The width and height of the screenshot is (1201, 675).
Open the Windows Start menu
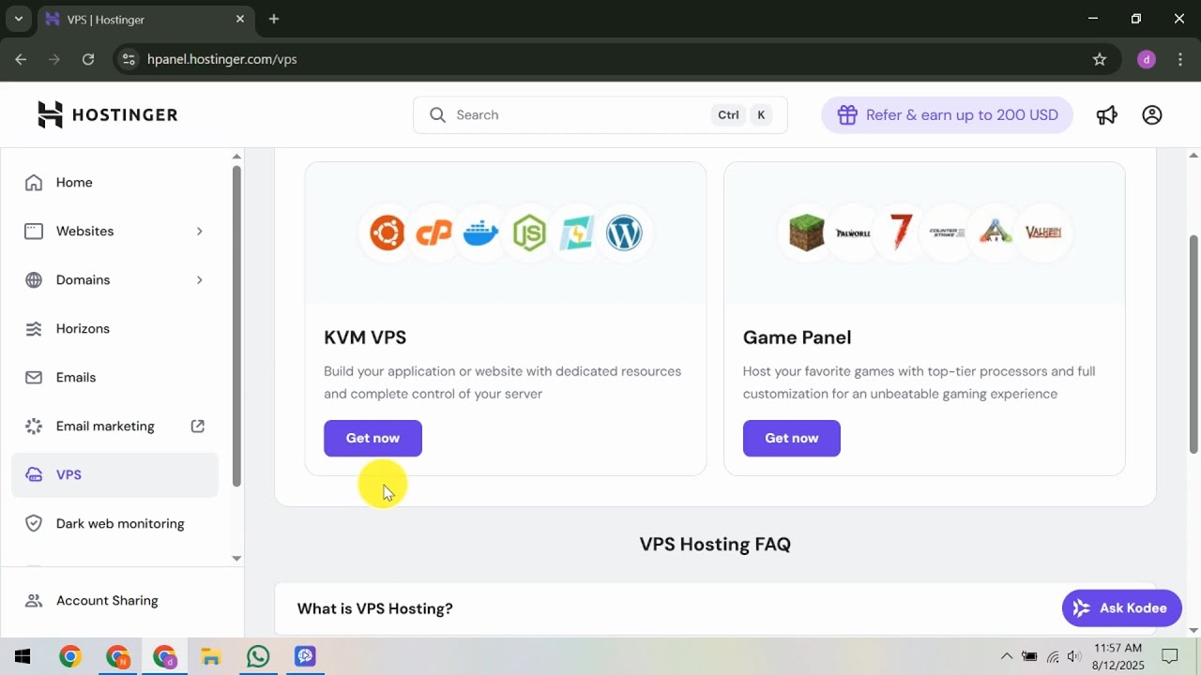(23, 656)
